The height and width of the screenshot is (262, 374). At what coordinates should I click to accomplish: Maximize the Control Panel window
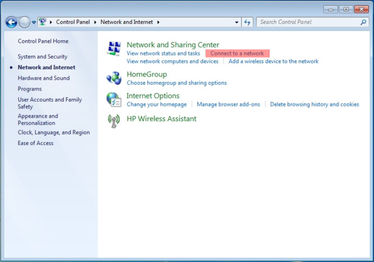point(346,9)
